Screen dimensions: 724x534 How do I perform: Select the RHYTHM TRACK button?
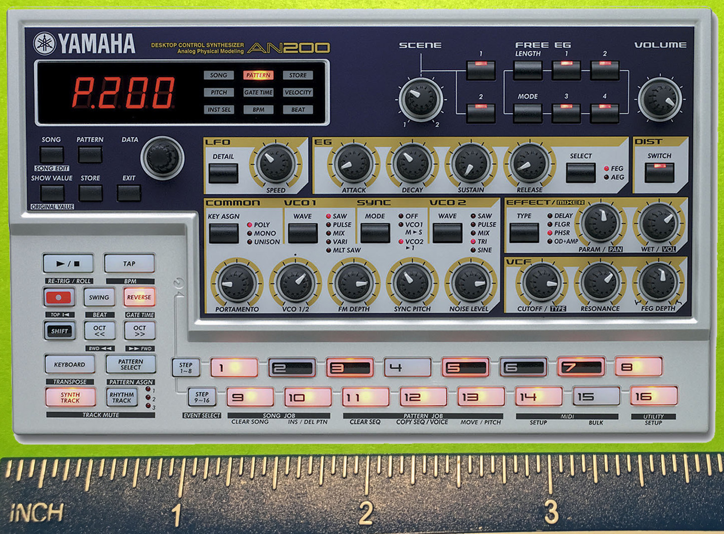tap(122, 397)
